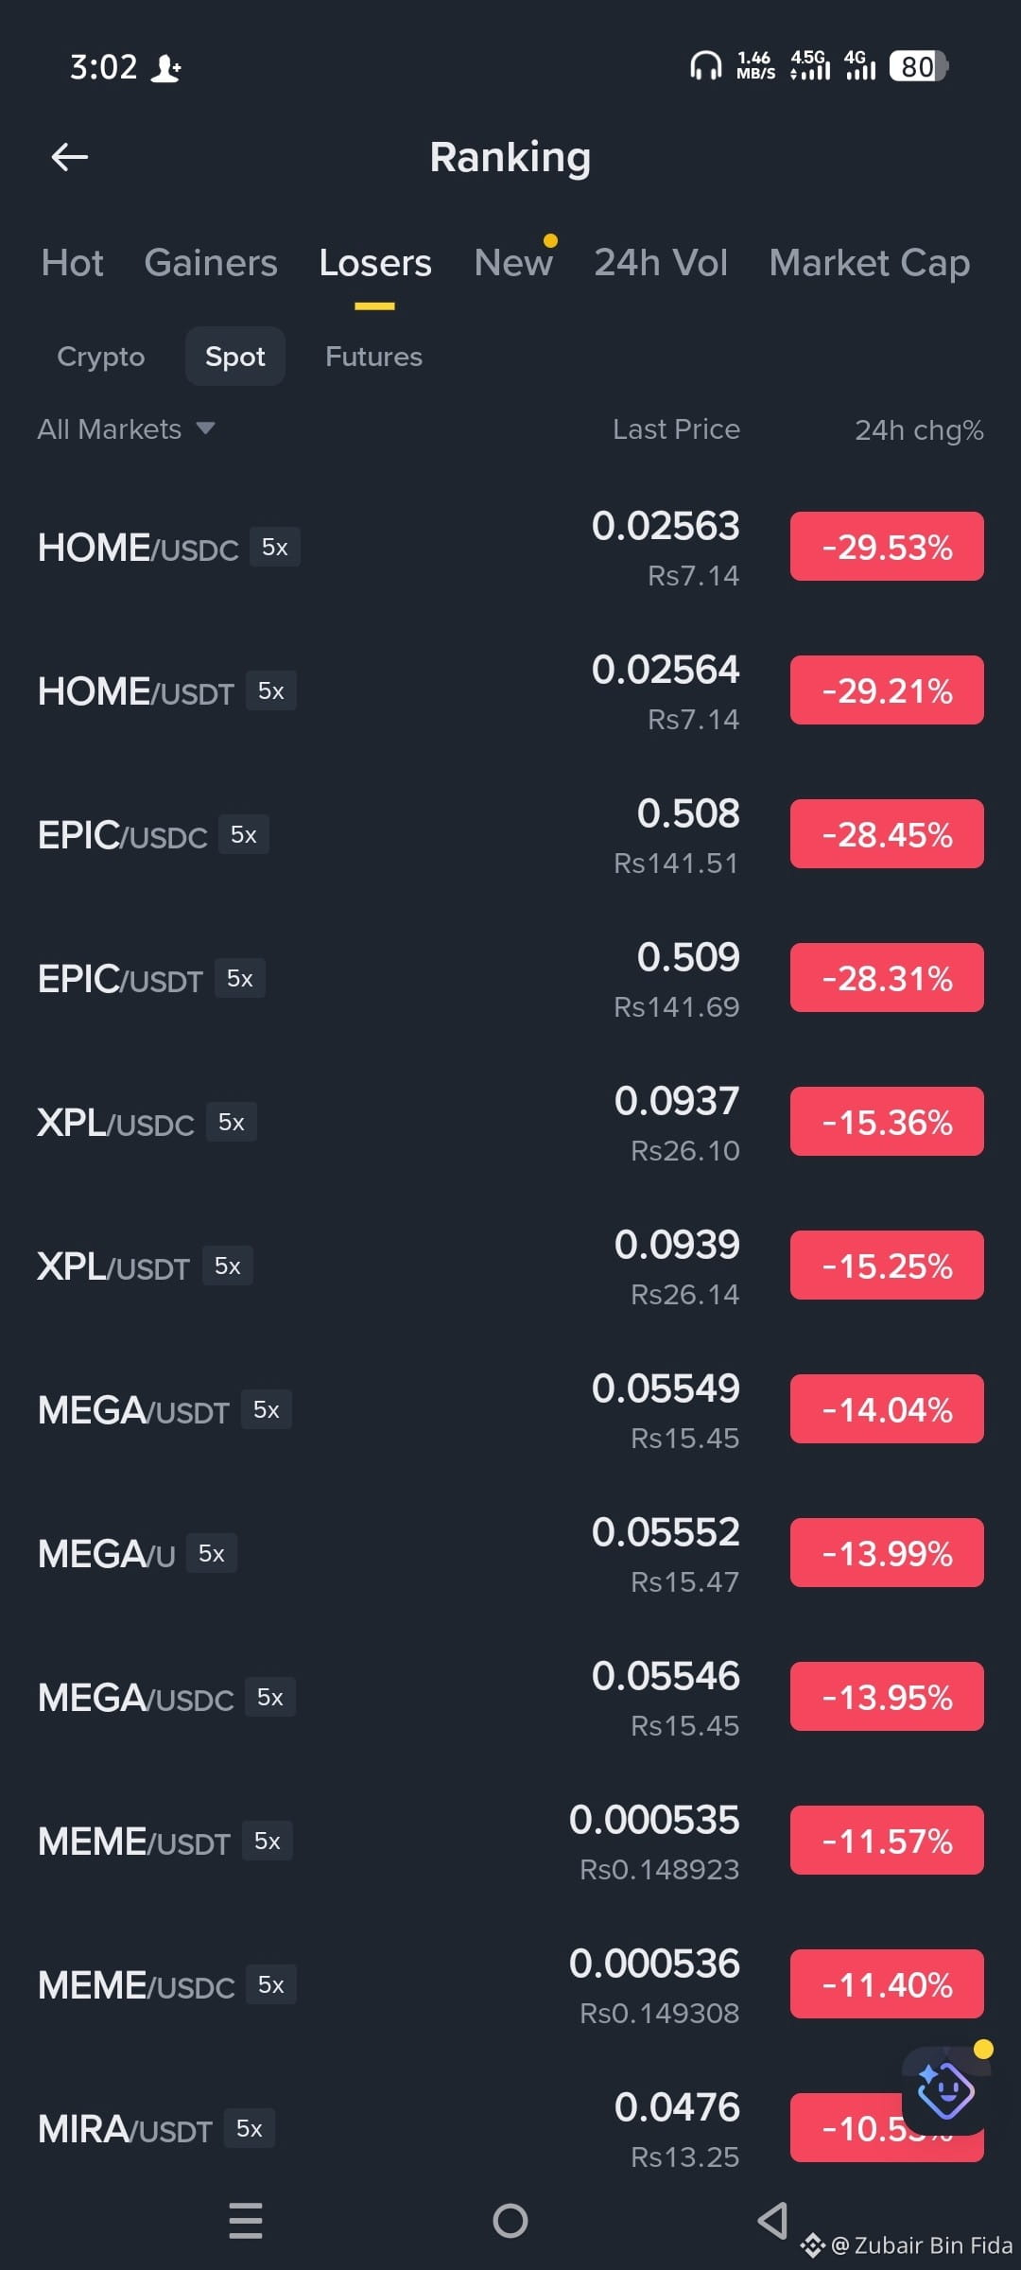Sort by the 24h chg% column header
The height and width of the screenshot is (2270, 1021).
[919, 430]
